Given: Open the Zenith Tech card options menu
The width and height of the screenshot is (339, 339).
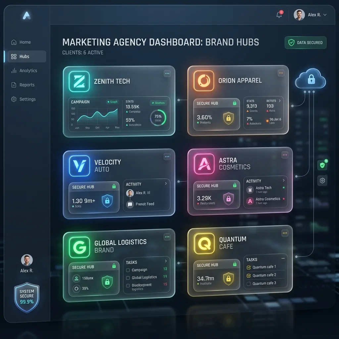Looking at the screenshot, I should click(x=168, y=73).
